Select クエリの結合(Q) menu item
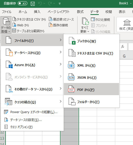 (x=32, y=102)
